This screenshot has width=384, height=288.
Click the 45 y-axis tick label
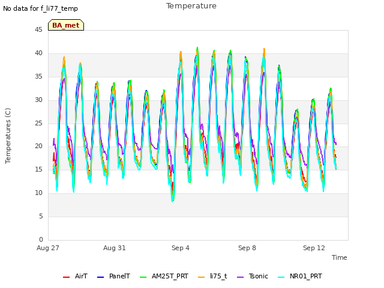[38, 29]
